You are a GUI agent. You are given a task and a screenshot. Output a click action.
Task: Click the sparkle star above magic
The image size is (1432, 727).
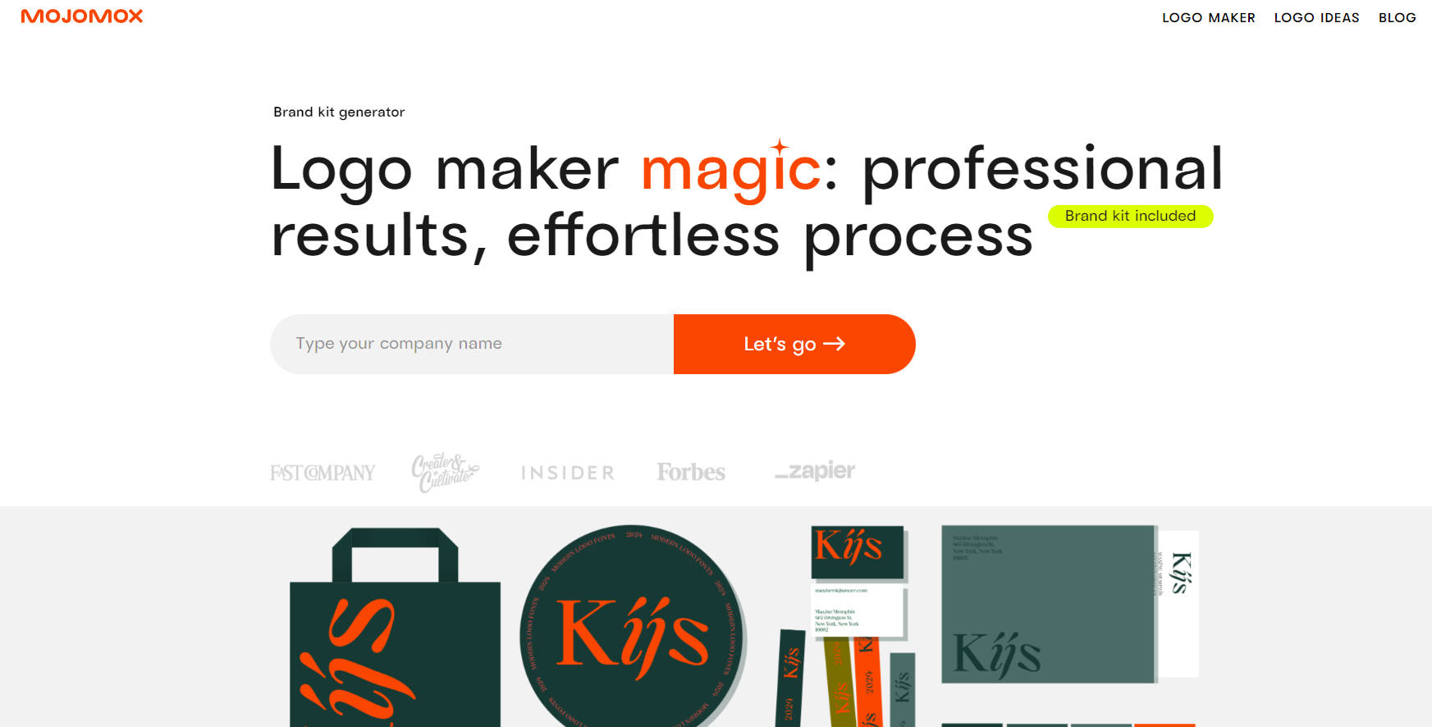tap(780, 147)
